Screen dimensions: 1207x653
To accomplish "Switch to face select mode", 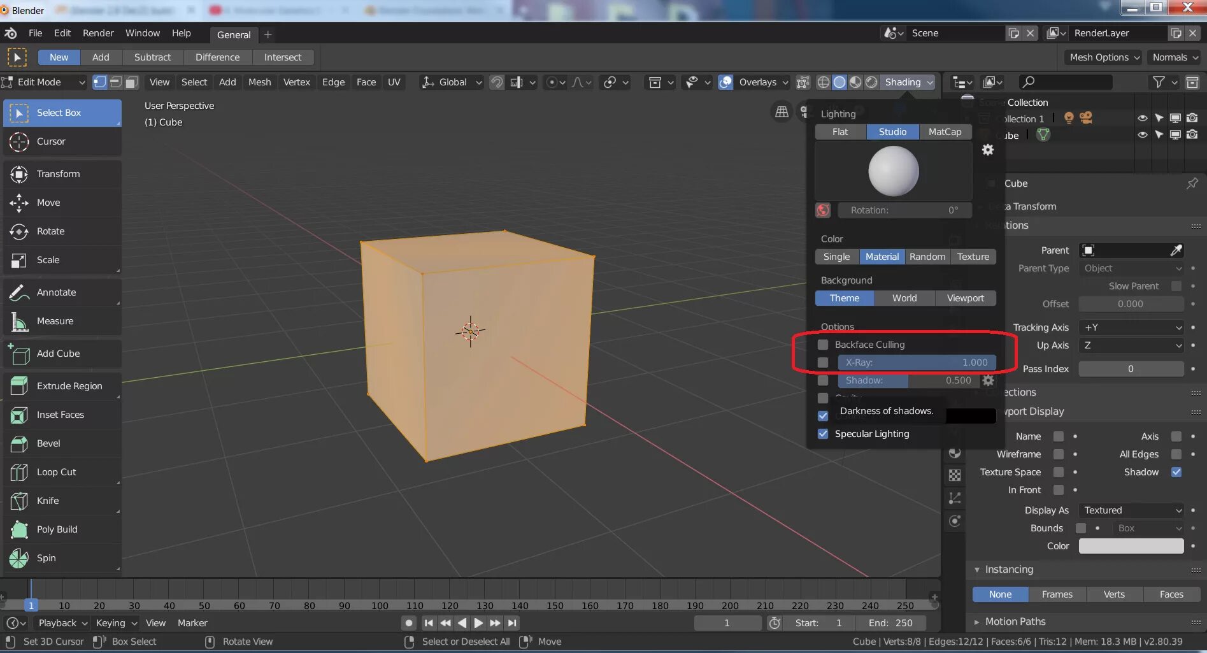I will point(132,82).
